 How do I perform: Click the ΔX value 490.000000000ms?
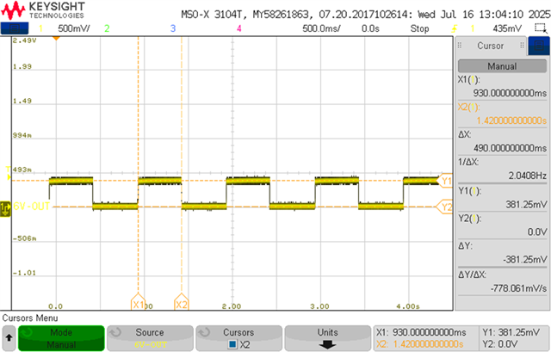pyautogui.click(x=510, y=148)
